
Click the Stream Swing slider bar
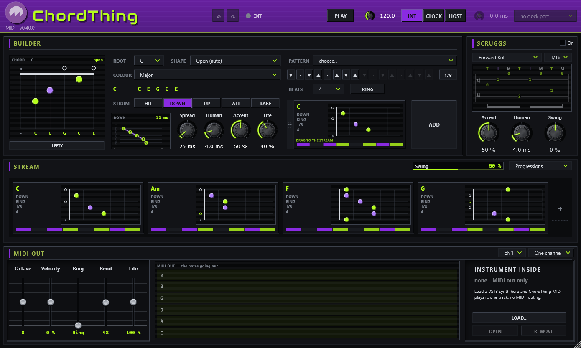[459, 166]
